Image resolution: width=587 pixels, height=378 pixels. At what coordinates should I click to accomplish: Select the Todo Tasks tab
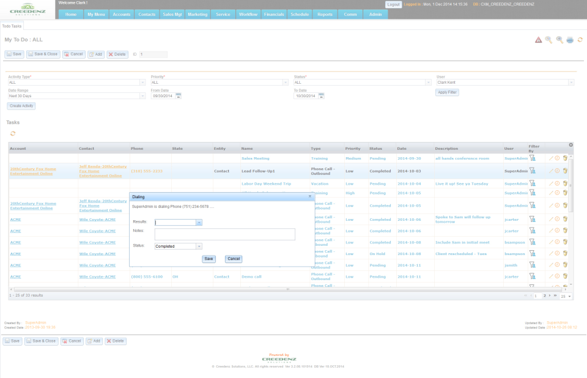coord(12,26)
